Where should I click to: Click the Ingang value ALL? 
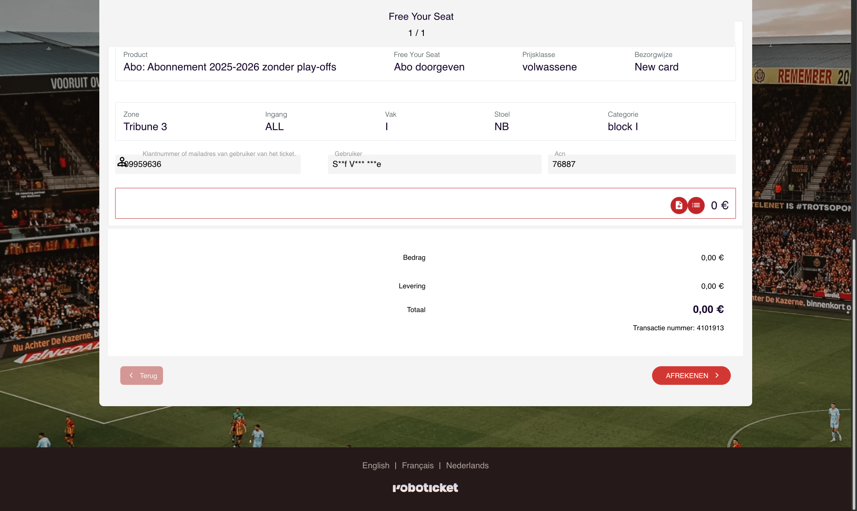(275, 127)
